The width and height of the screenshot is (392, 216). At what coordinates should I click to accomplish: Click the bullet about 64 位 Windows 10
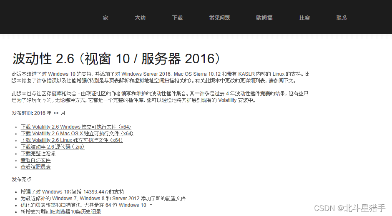click(86, 205)
